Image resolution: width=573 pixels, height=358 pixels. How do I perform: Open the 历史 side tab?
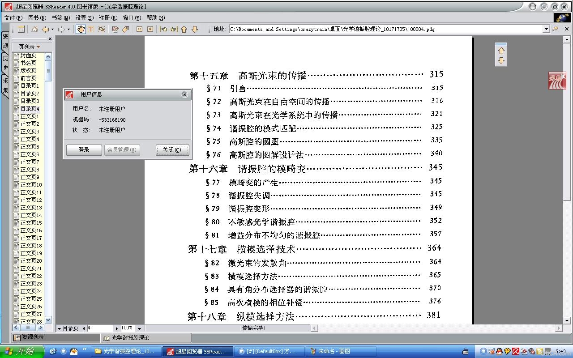point(5,63)
